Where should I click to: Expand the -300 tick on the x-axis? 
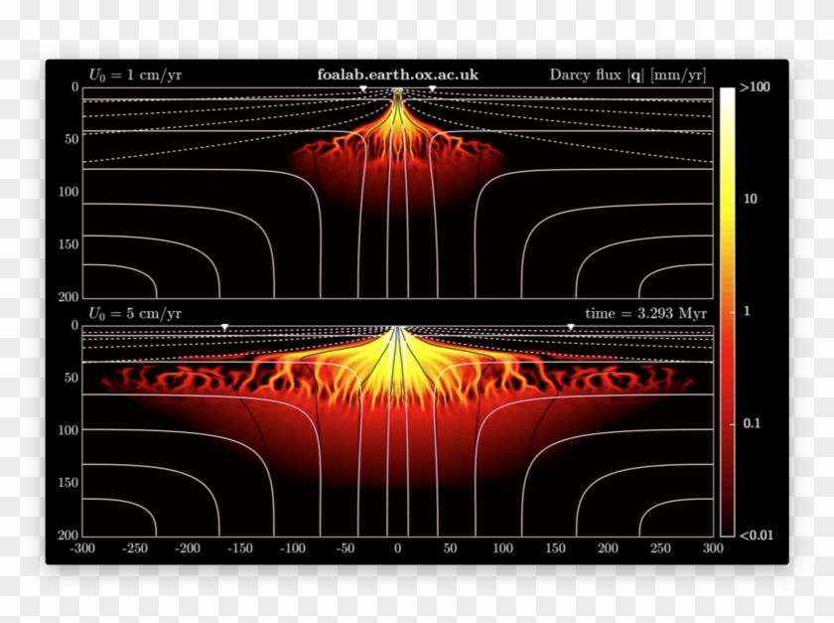82,546
